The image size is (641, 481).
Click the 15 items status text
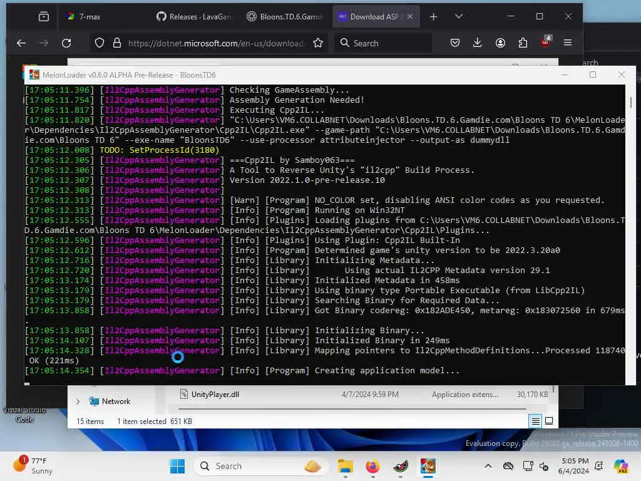pyautogui.click(x=90, y=422)
